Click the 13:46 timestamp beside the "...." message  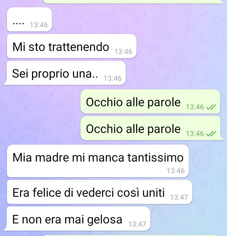pyautogui.click(x=39, y=25)
